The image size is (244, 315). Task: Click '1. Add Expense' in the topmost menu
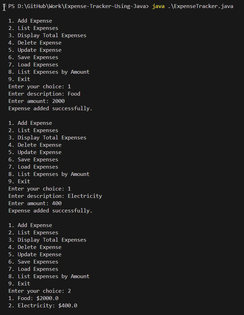30,21
